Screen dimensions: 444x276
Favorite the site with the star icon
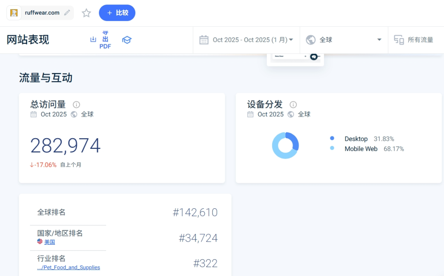pos(86,13)
